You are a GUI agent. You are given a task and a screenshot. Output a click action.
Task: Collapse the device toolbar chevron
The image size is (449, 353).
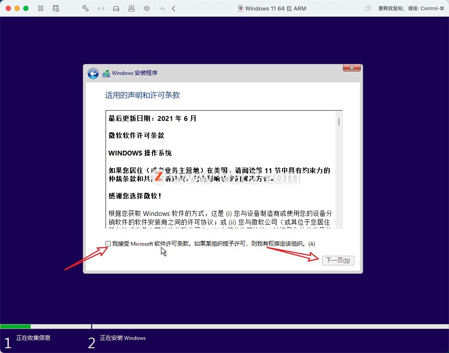pos(174,8)
